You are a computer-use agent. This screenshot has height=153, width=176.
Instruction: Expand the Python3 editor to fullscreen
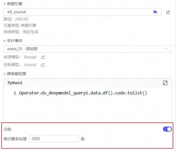[165, 83]
